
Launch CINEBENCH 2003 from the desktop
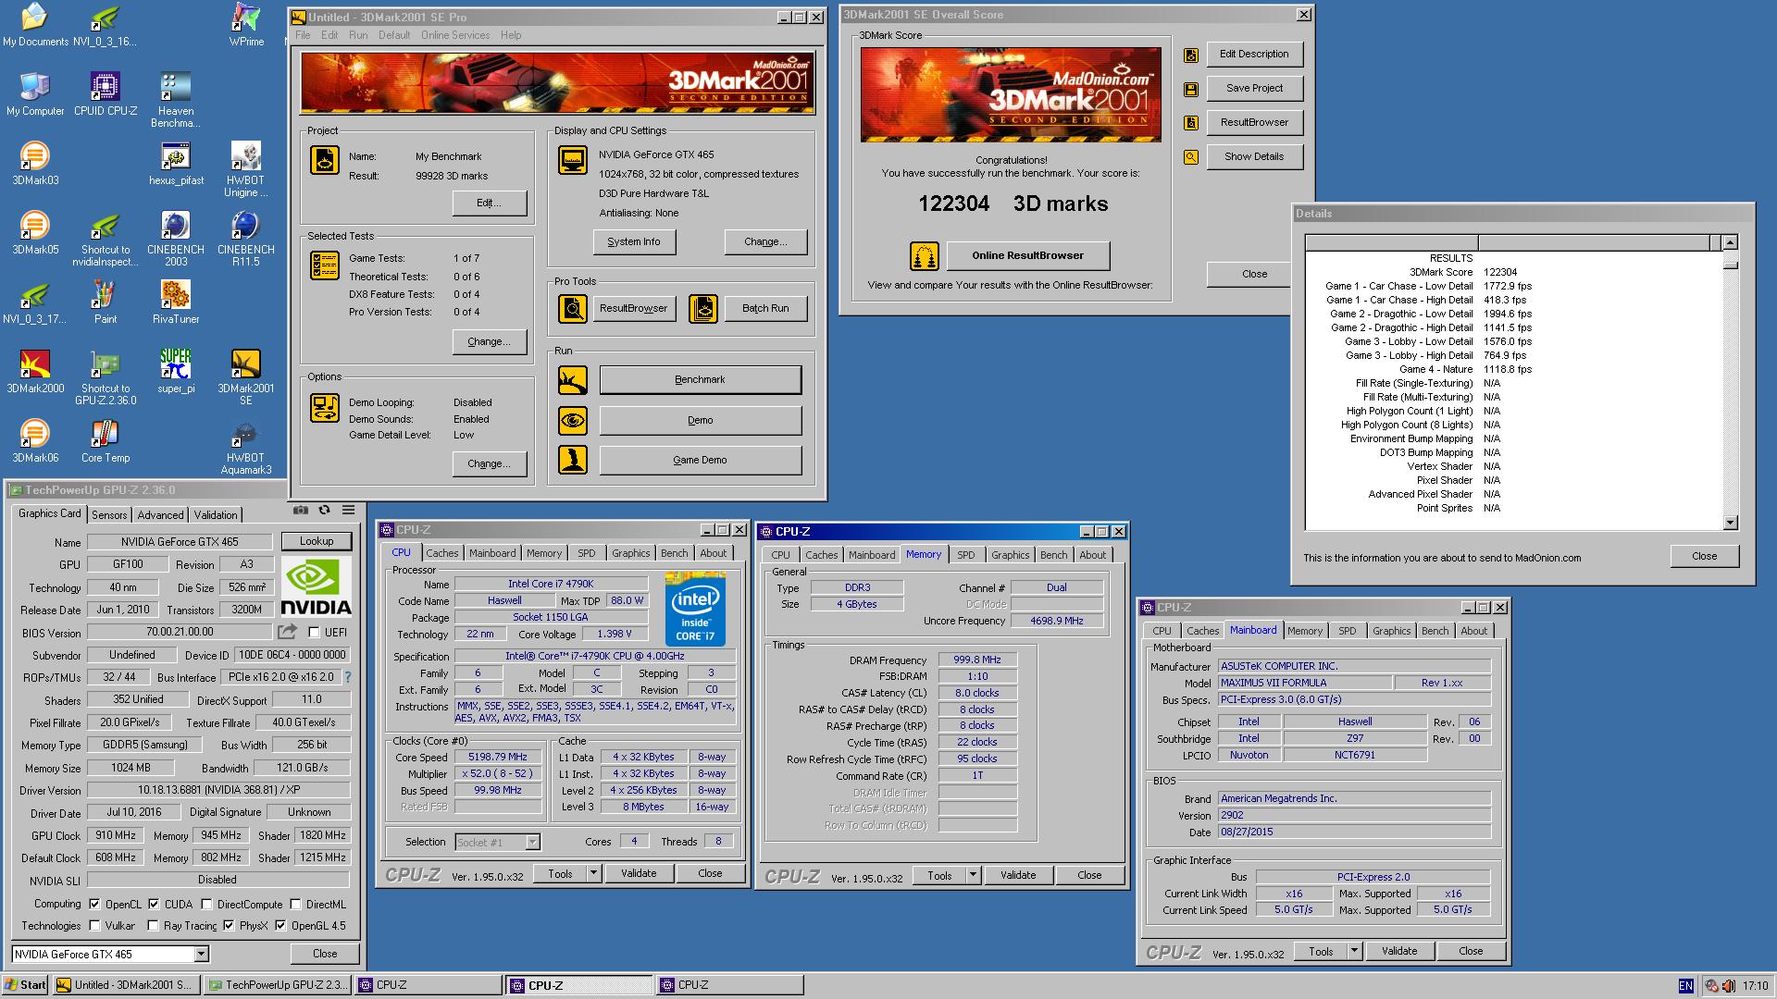pos(176,239)
